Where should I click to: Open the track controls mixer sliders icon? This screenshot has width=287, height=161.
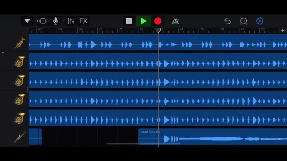(71, 21)
